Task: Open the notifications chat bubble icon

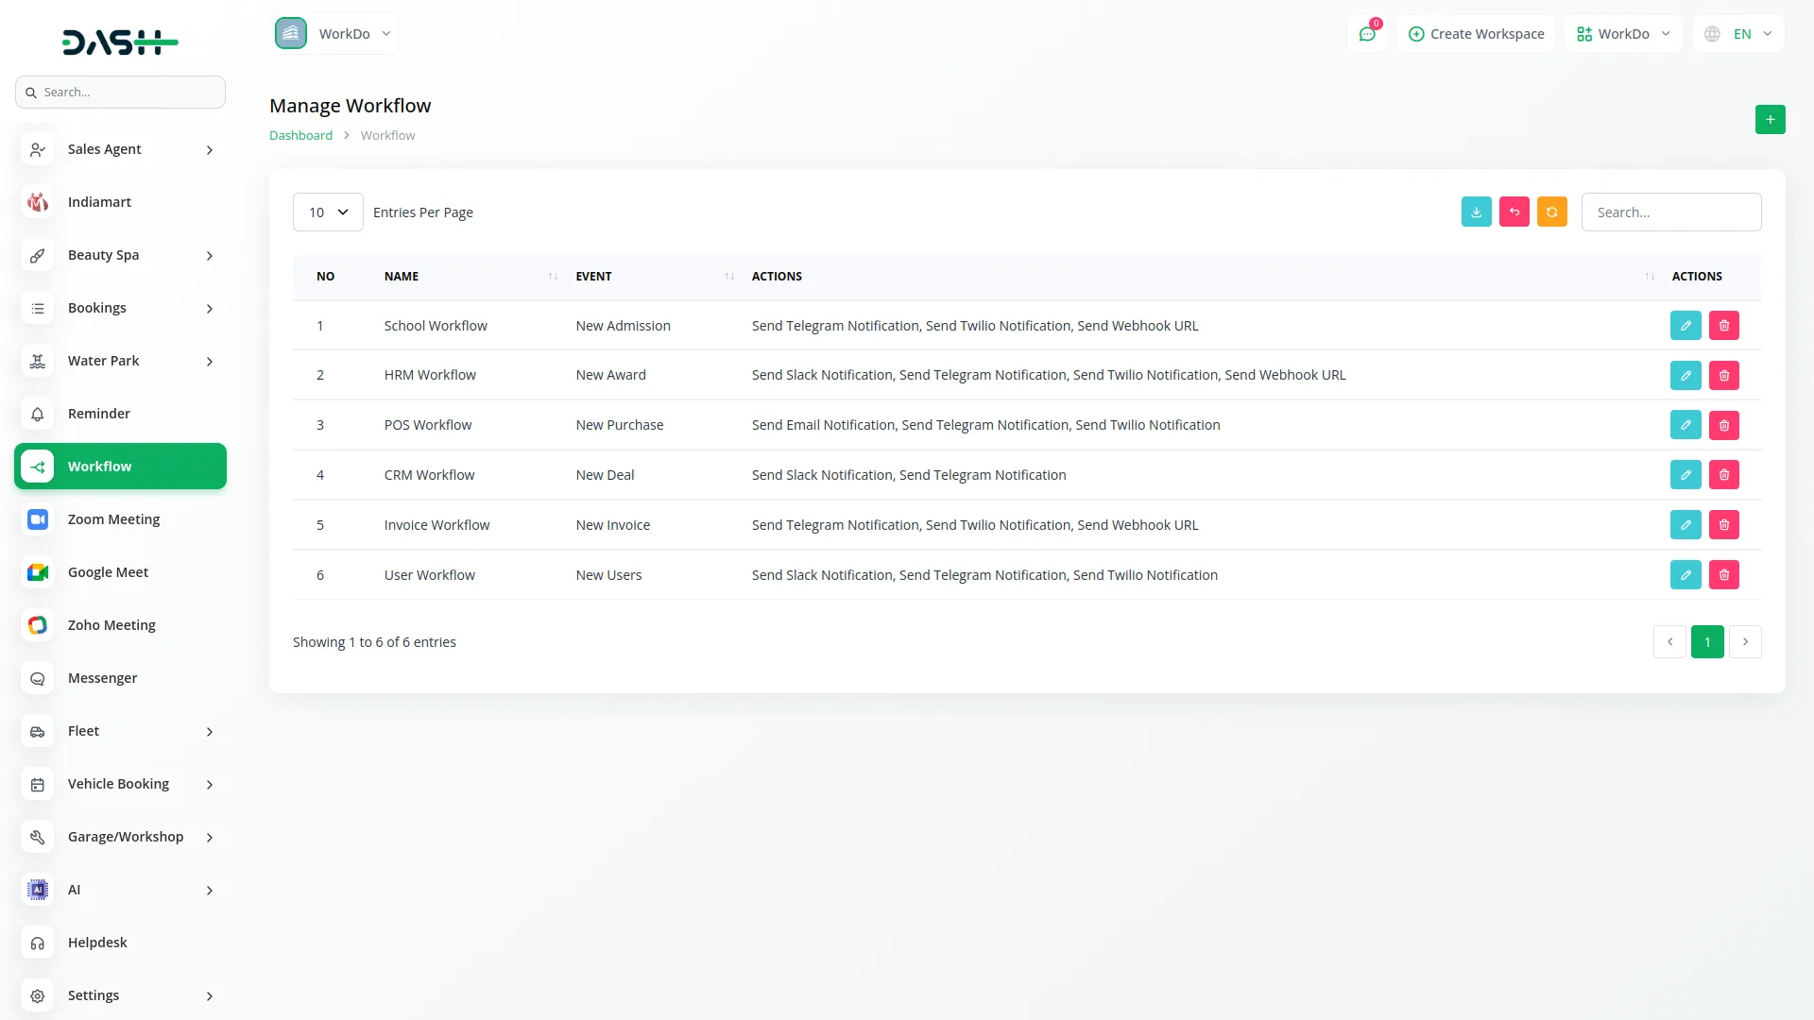Action: tap(1366, 33)
